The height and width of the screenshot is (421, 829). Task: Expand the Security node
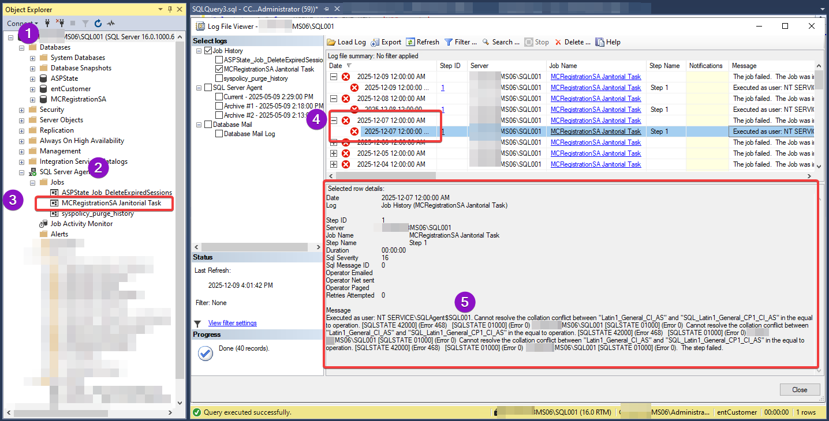22,110
